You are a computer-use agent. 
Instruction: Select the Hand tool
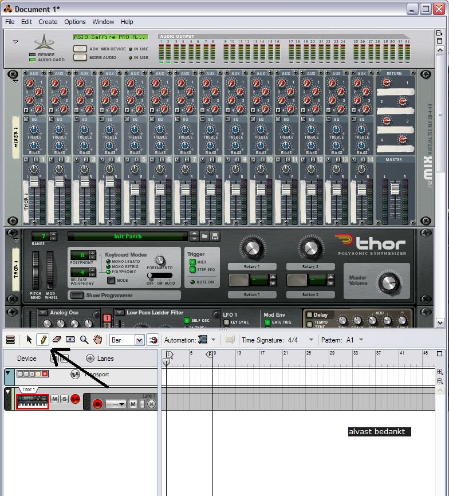click(98, 340)
